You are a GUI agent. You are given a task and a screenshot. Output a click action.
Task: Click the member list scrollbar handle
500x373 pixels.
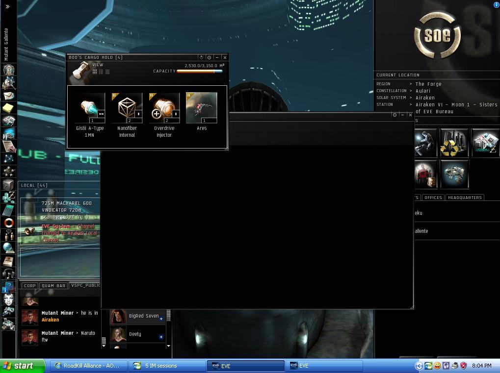(168, 315)
